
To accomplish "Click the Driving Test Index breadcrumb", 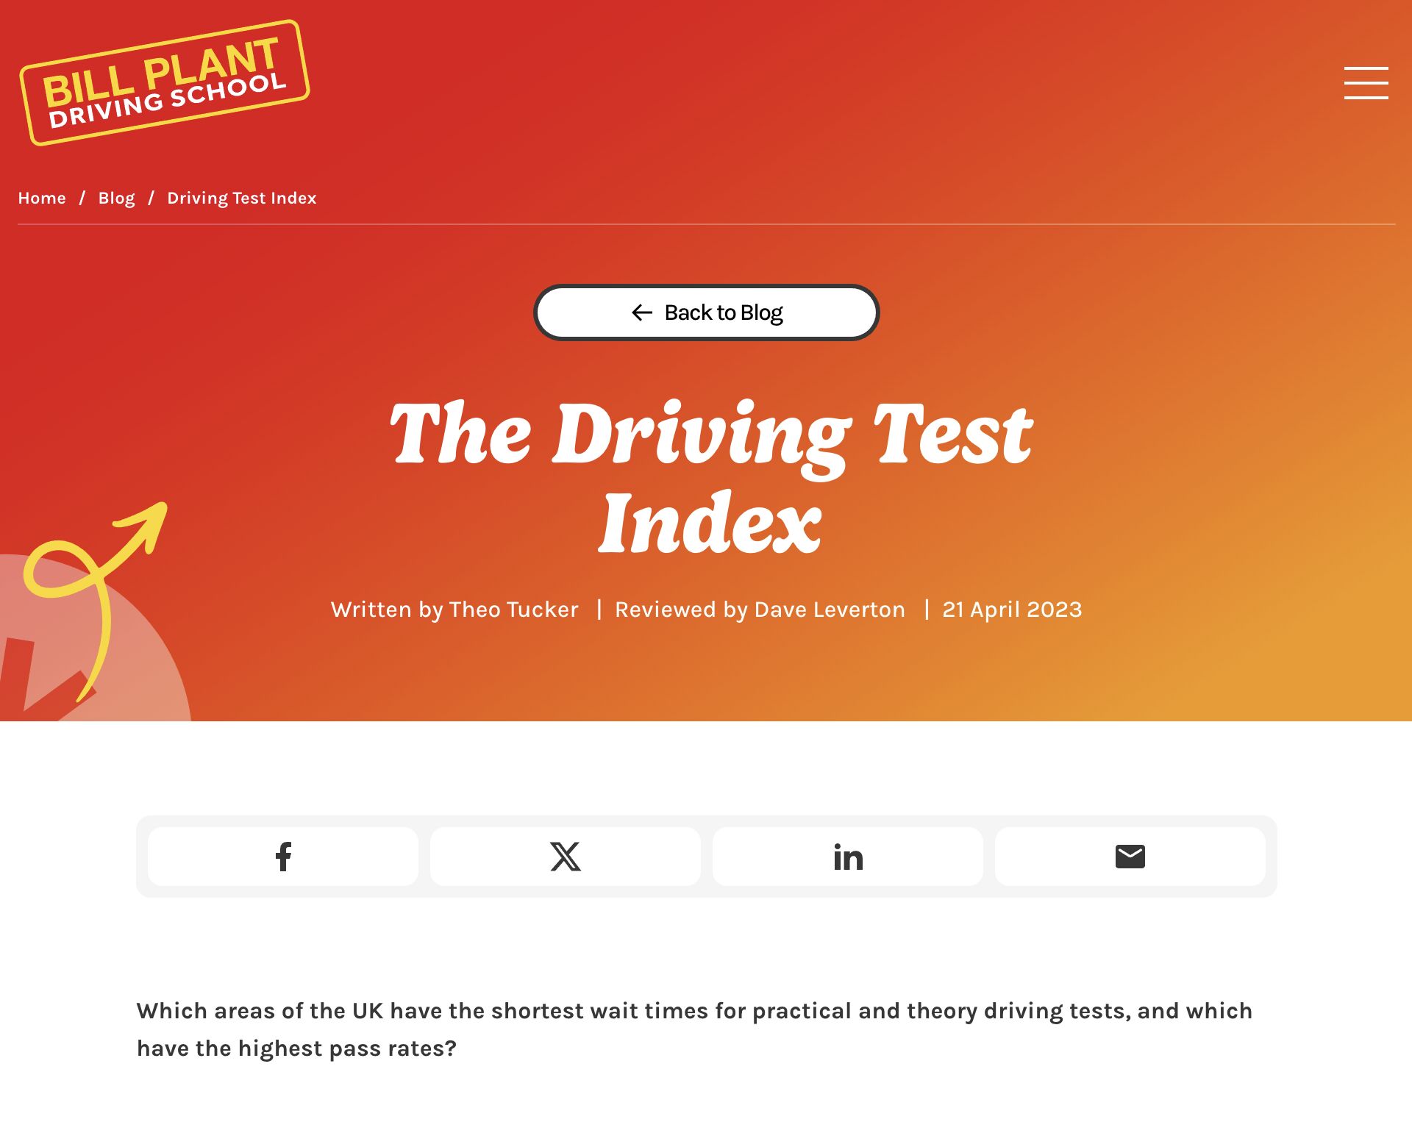I will pos(242,197).
